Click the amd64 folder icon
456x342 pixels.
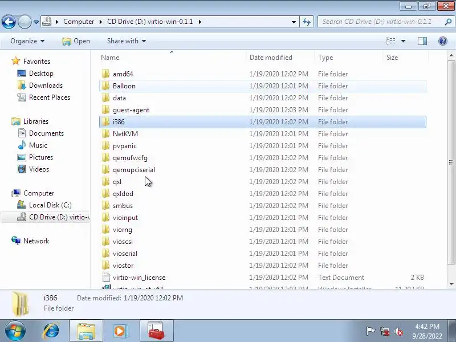click(106, 74)
